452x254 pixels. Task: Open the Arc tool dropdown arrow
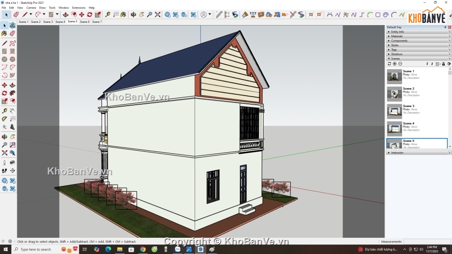(44, 14)
